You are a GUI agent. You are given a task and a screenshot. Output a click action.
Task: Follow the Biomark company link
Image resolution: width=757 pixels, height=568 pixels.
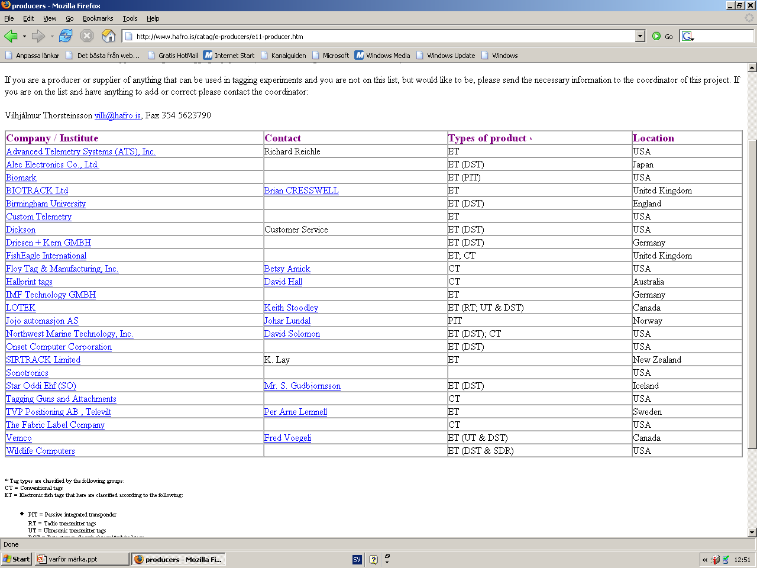coord(21,177)
